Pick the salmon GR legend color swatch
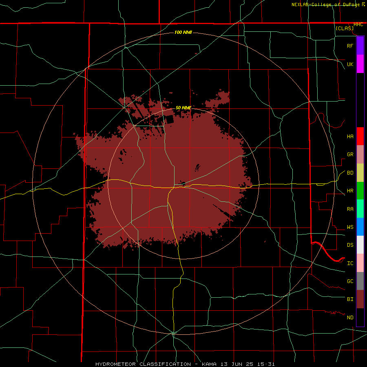 coord(360,155)
